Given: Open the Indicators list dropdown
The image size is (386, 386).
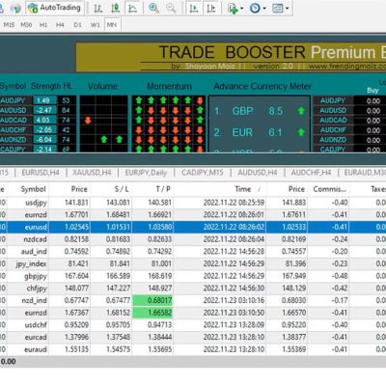Looking at the screenshot, I should point(235,9).
